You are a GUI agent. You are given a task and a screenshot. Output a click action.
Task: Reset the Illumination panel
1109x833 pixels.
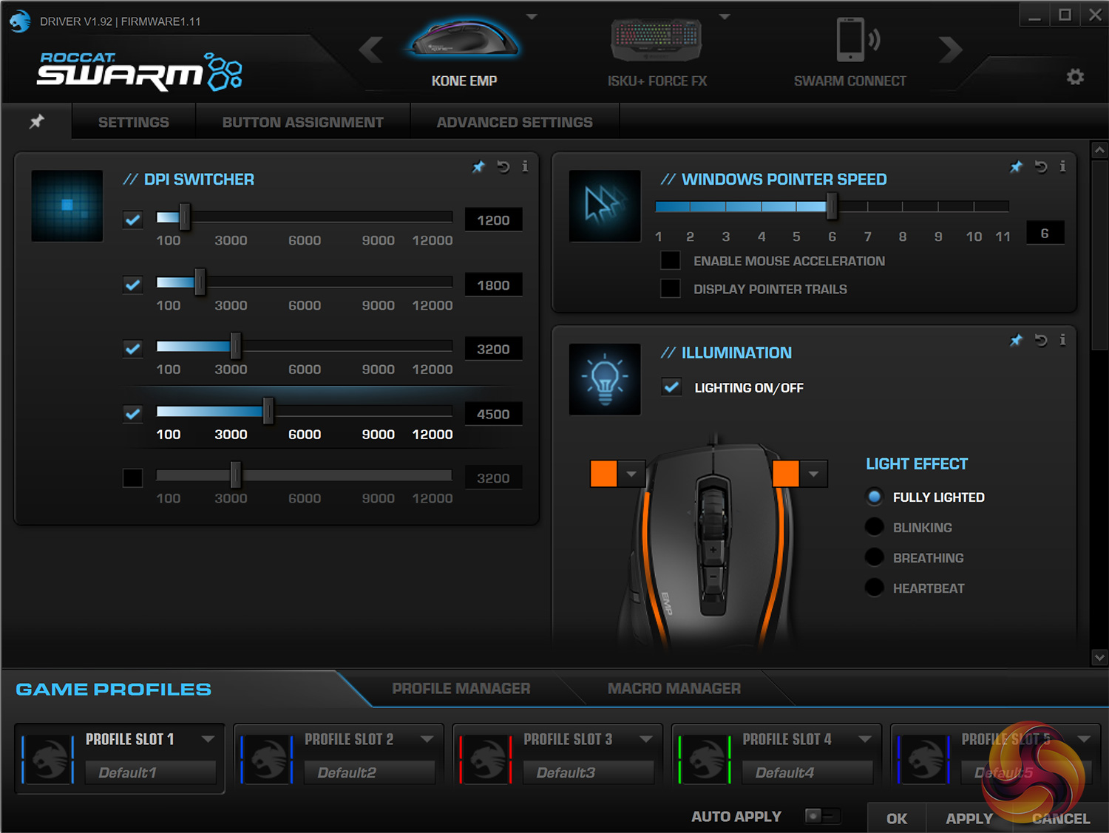click(1041, 340)
